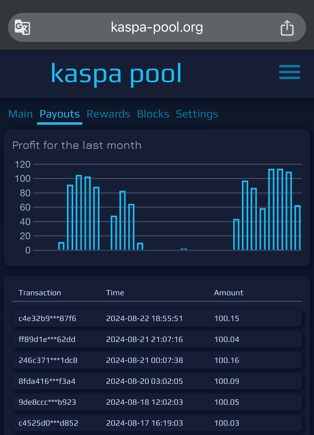Click the Transaction column header
Viewport: 314px width, 435px height.
pos(40,293)
